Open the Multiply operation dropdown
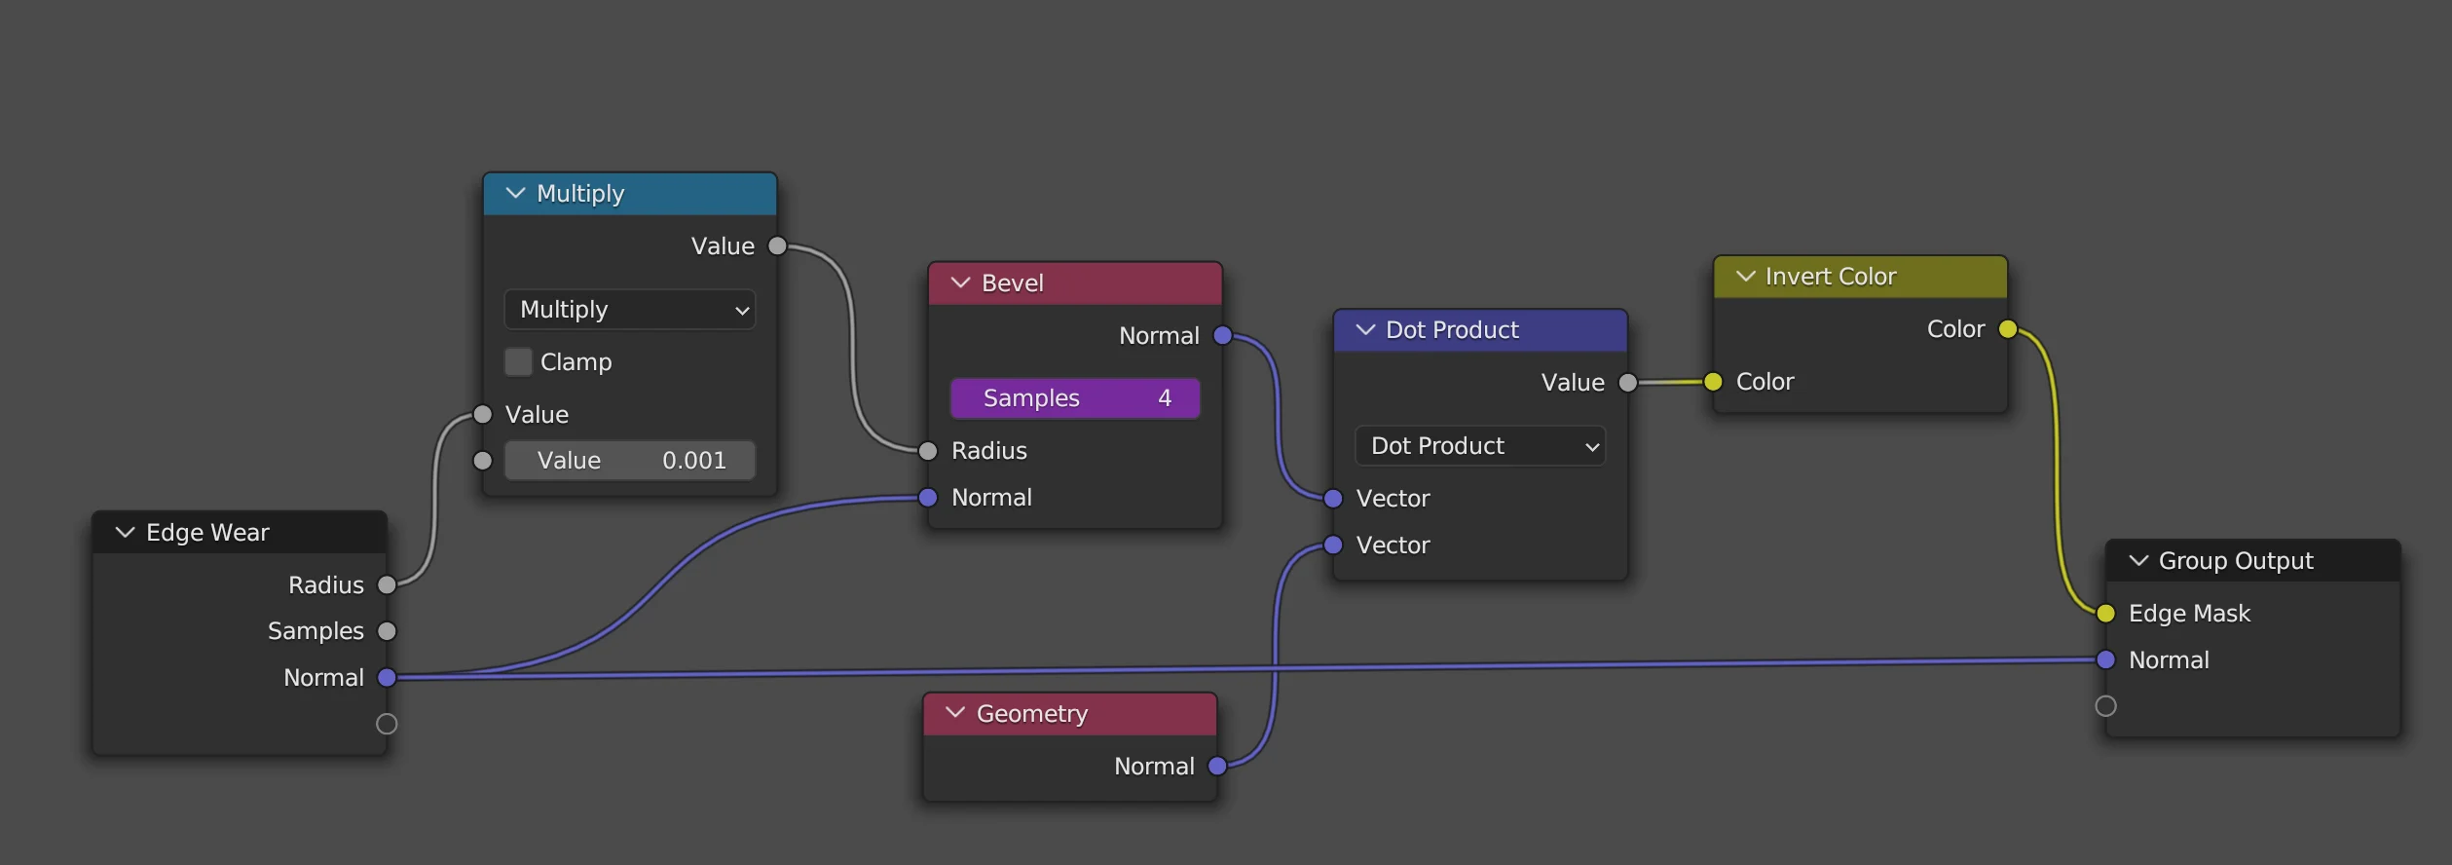 tap(629, 310)
